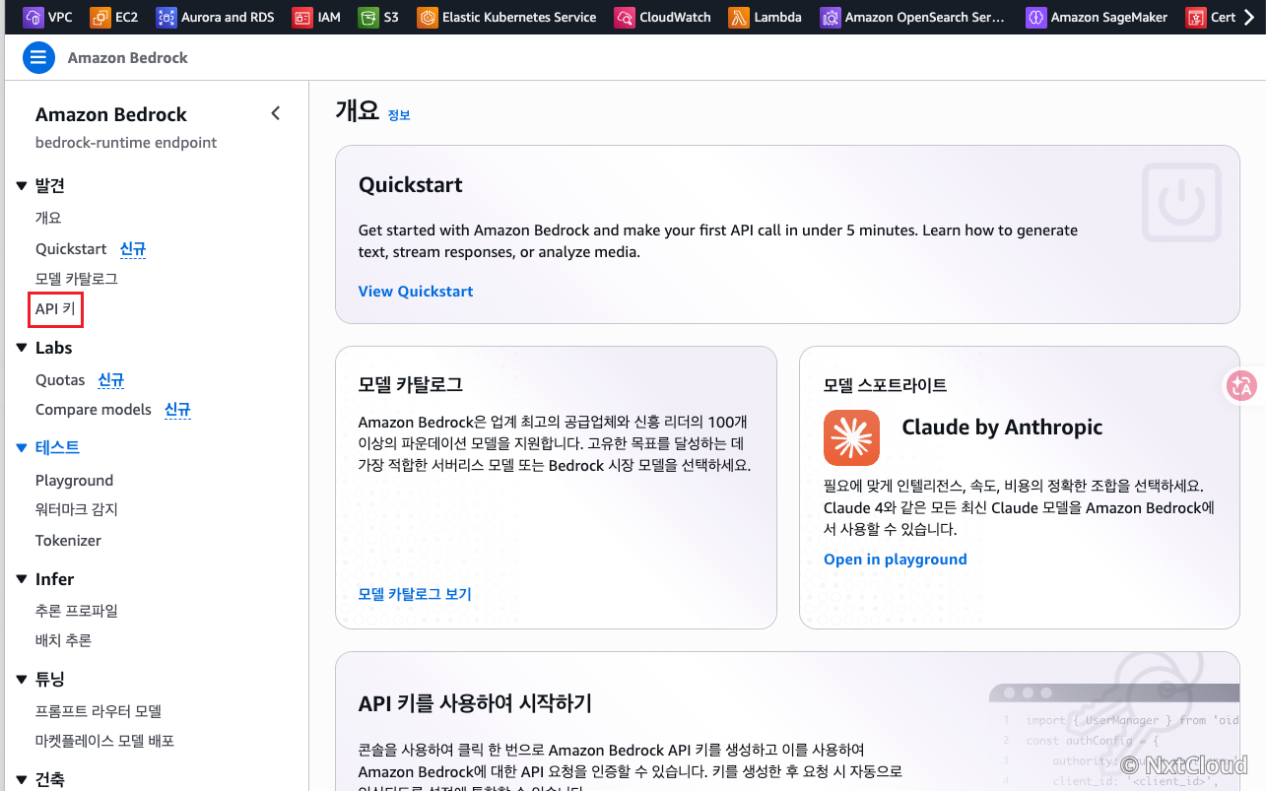The height and width of the screenshot is (791, 1266).
Task: Open the Amazon OpenSearch Service shortcut icon
Action: (830, 17)
